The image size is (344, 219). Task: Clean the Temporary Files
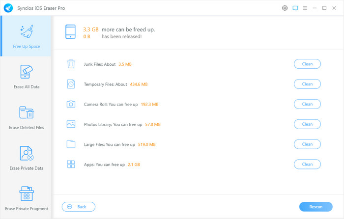pyautogui.click(x=307, y=84)
